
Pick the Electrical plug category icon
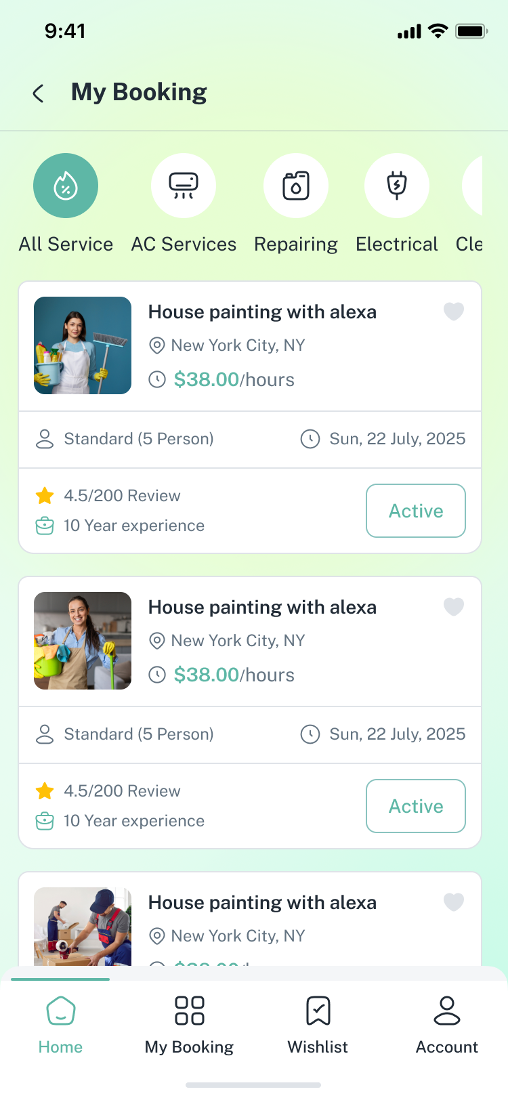tap(397, 186)
